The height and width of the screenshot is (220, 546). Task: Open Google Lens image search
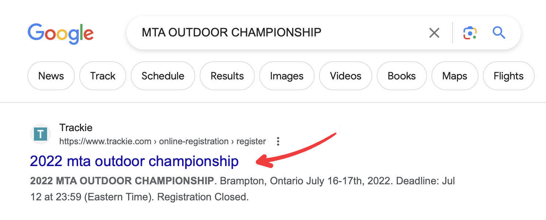pos(470,33)
